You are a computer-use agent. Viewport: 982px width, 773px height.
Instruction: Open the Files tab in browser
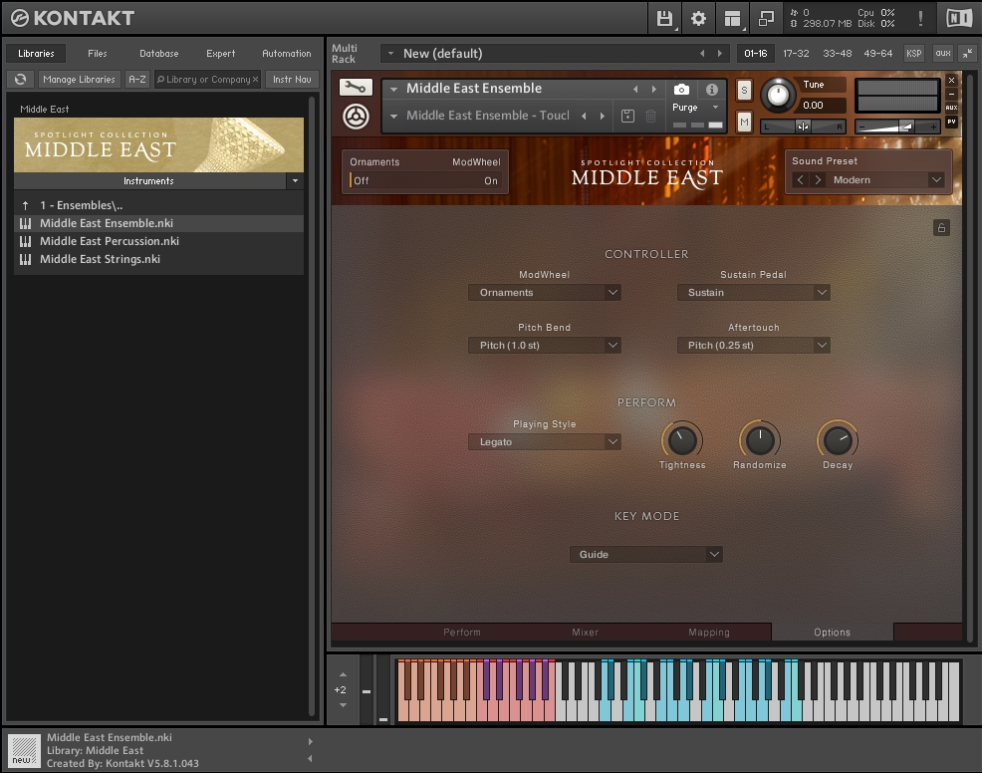point(98,54)
